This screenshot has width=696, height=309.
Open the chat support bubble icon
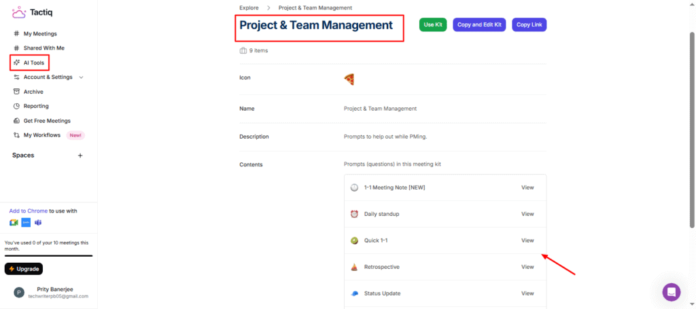coord(671,292)
